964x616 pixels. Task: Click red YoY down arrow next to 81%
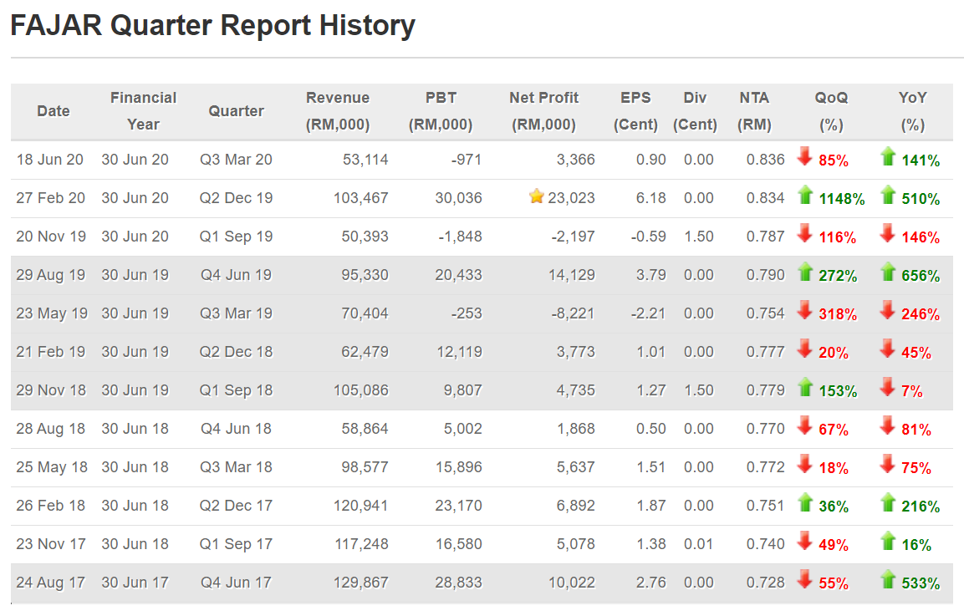888,425
